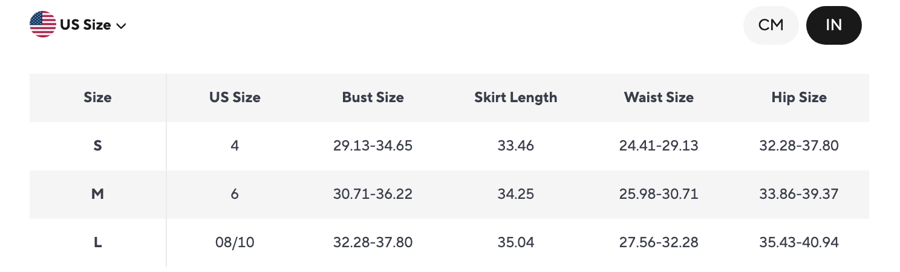Click hip value 33.86-39.37
Screen dimensions: 900x272
tap(799, 194)
